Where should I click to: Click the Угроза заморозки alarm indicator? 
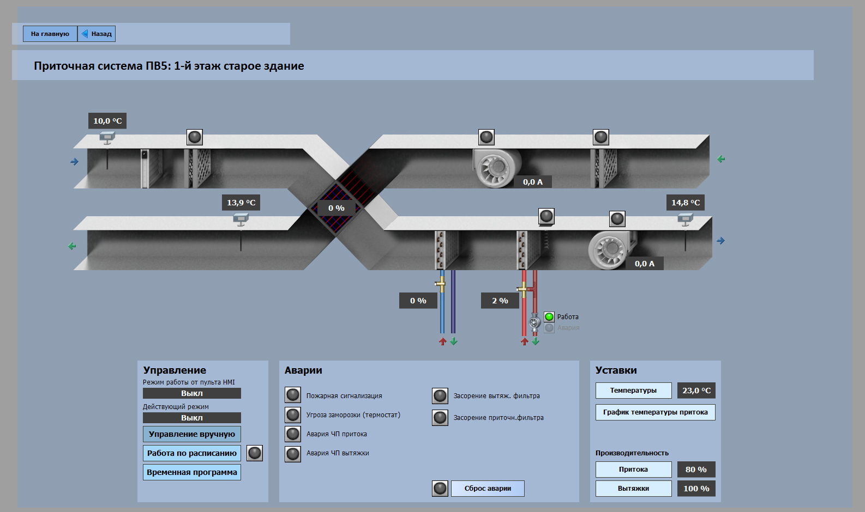pyautogui.click(x=293, y=415)
